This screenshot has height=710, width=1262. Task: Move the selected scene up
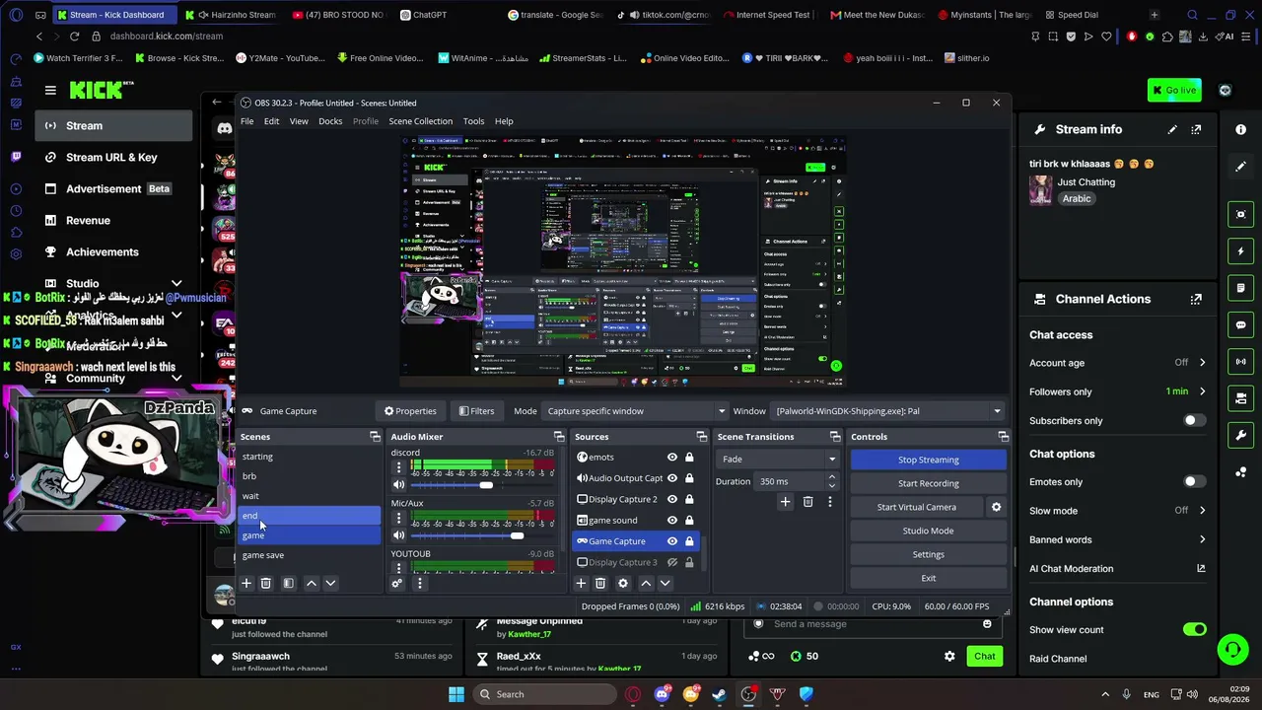pos(312,584)
